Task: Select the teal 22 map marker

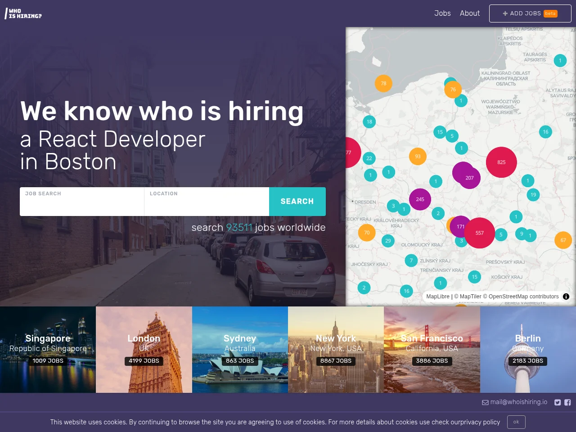Action: click(x=369, y=158)
